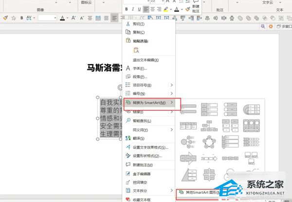The image size is (292, 202).
Task: Click the highlighted left-align quick toolbar icon
Action: pos(114,18)
